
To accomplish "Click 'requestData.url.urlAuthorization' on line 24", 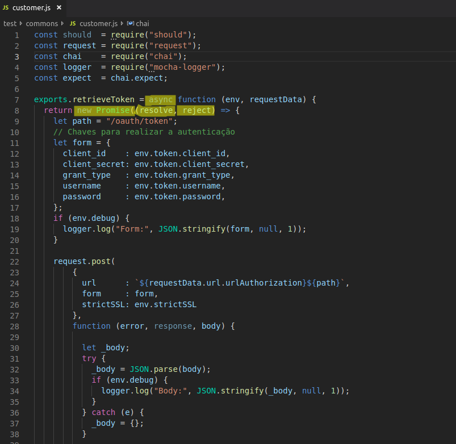I will point(225,283).
